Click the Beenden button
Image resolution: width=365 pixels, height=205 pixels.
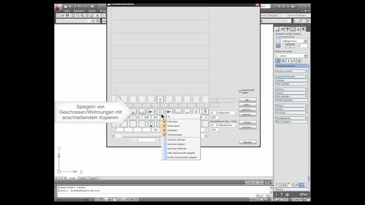pyautogui.click(x=248, y=142)
